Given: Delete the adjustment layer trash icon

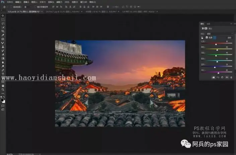Looking at the screenshot, I should (x=231, y=77).
